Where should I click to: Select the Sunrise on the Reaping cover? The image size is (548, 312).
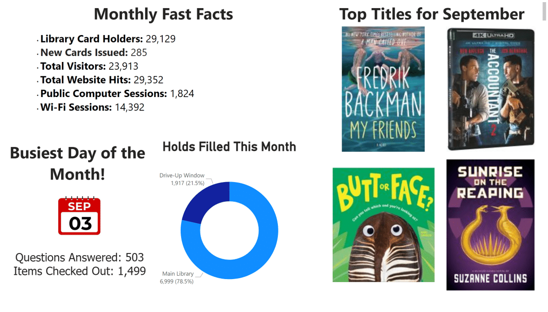click(x=490, y=225)
